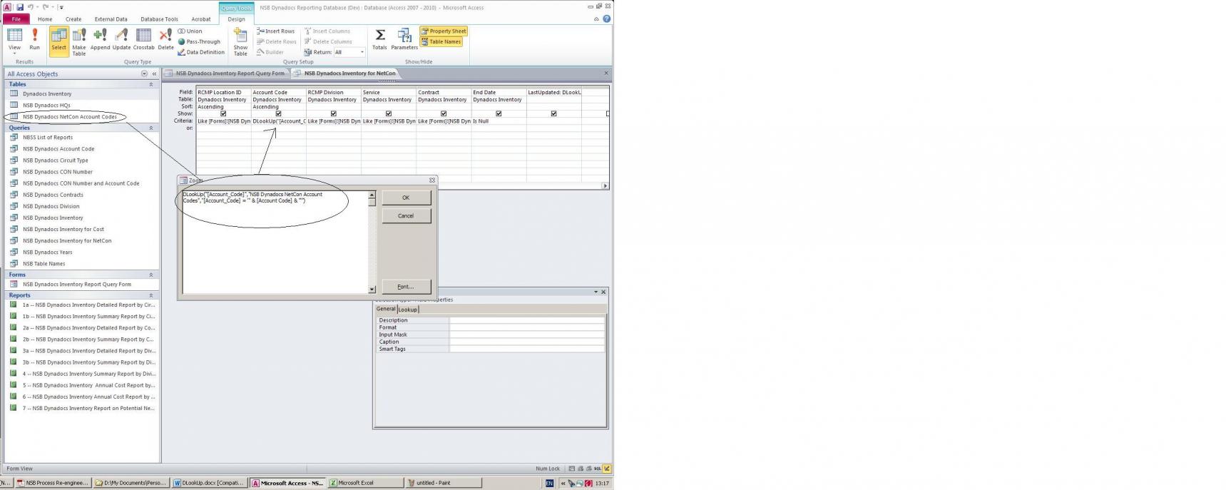Pick the Union query option
Image resolution: width=1226 pixels, height=490 pixels.
(x=190, y=31)
